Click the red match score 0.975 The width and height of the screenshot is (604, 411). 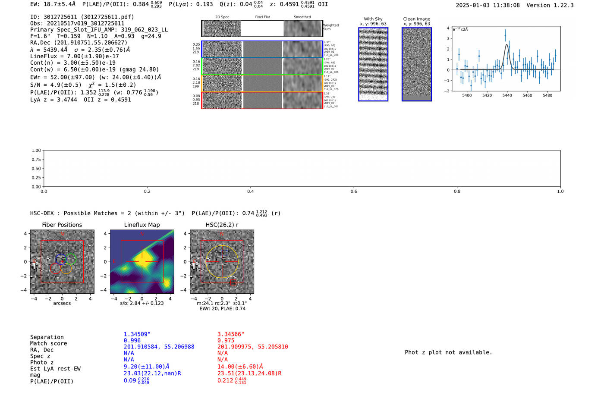[x=226, y=341]
